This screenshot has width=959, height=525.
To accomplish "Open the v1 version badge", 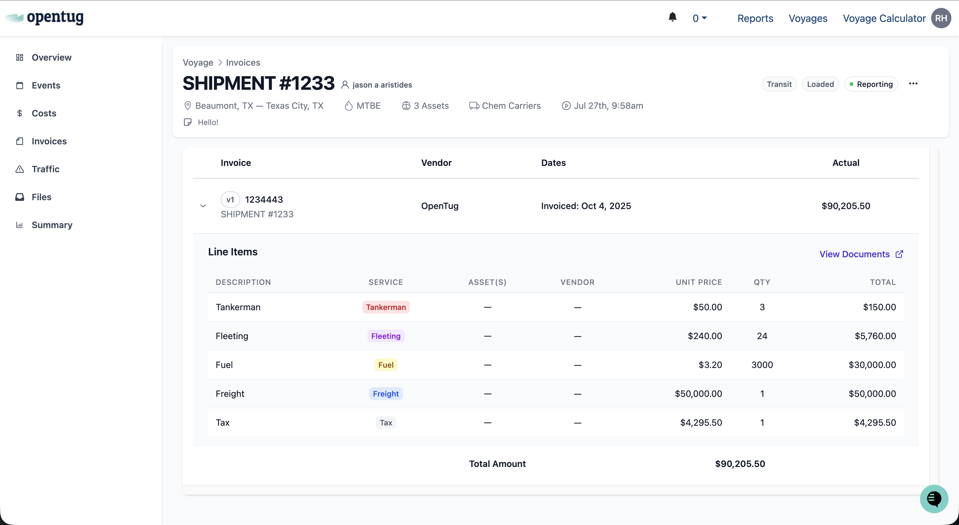I will 230,200.
